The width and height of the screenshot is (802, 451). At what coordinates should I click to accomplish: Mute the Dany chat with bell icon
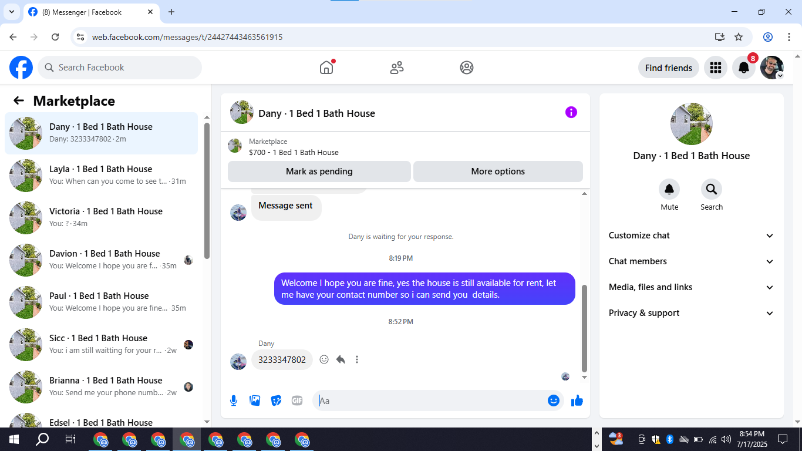(669, 189)
